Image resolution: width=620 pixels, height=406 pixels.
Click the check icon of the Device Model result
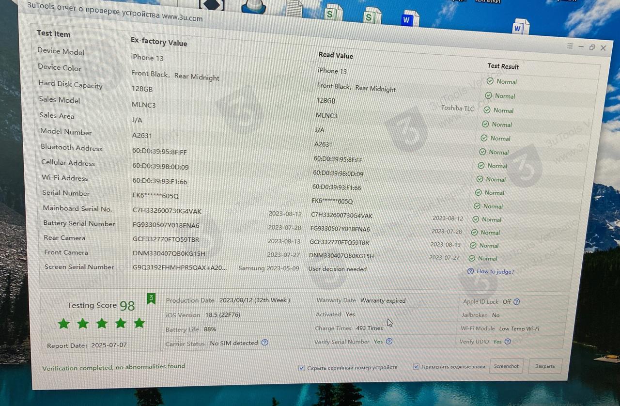(490, 81)
